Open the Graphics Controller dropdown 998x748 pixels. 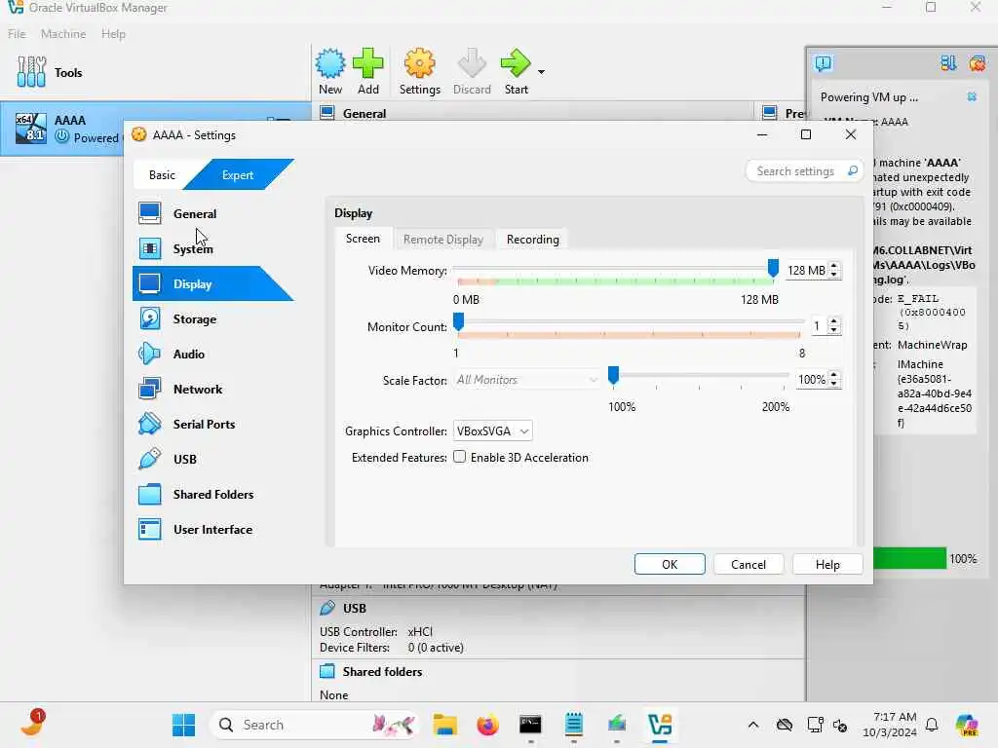492,430
